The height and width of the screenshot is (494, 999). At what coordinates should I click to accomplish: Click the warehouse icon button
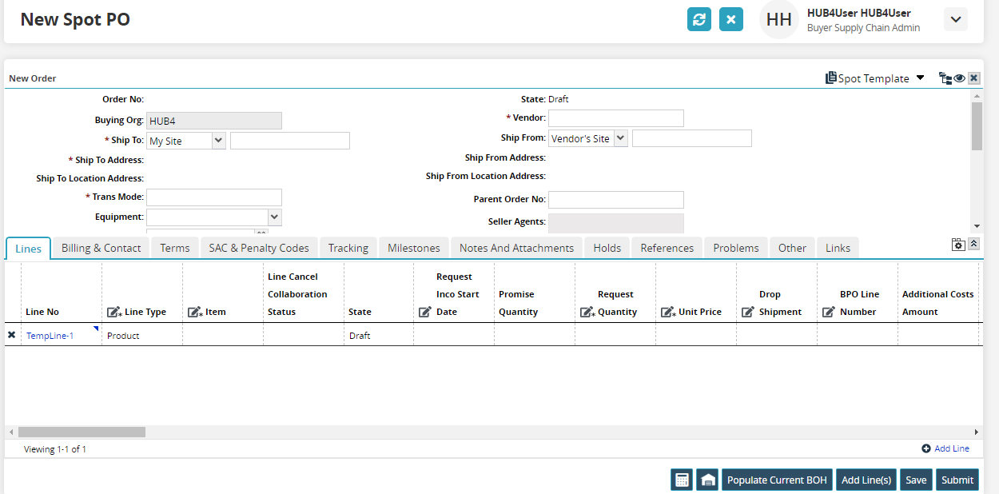pos(707,480)
